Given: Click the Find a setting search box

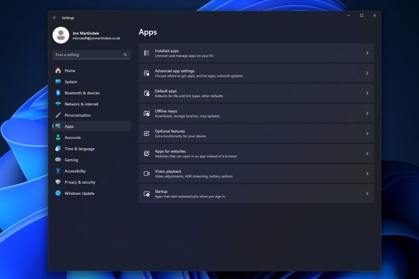Looking at the screenshot, I should [91, 55].
